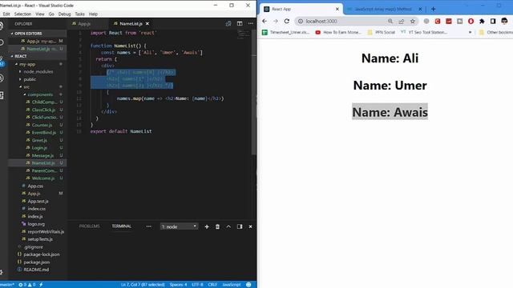This screenshot has height=288, width=513.
Task: Add a new terminal with plus icon
Action: pos(207,226)
